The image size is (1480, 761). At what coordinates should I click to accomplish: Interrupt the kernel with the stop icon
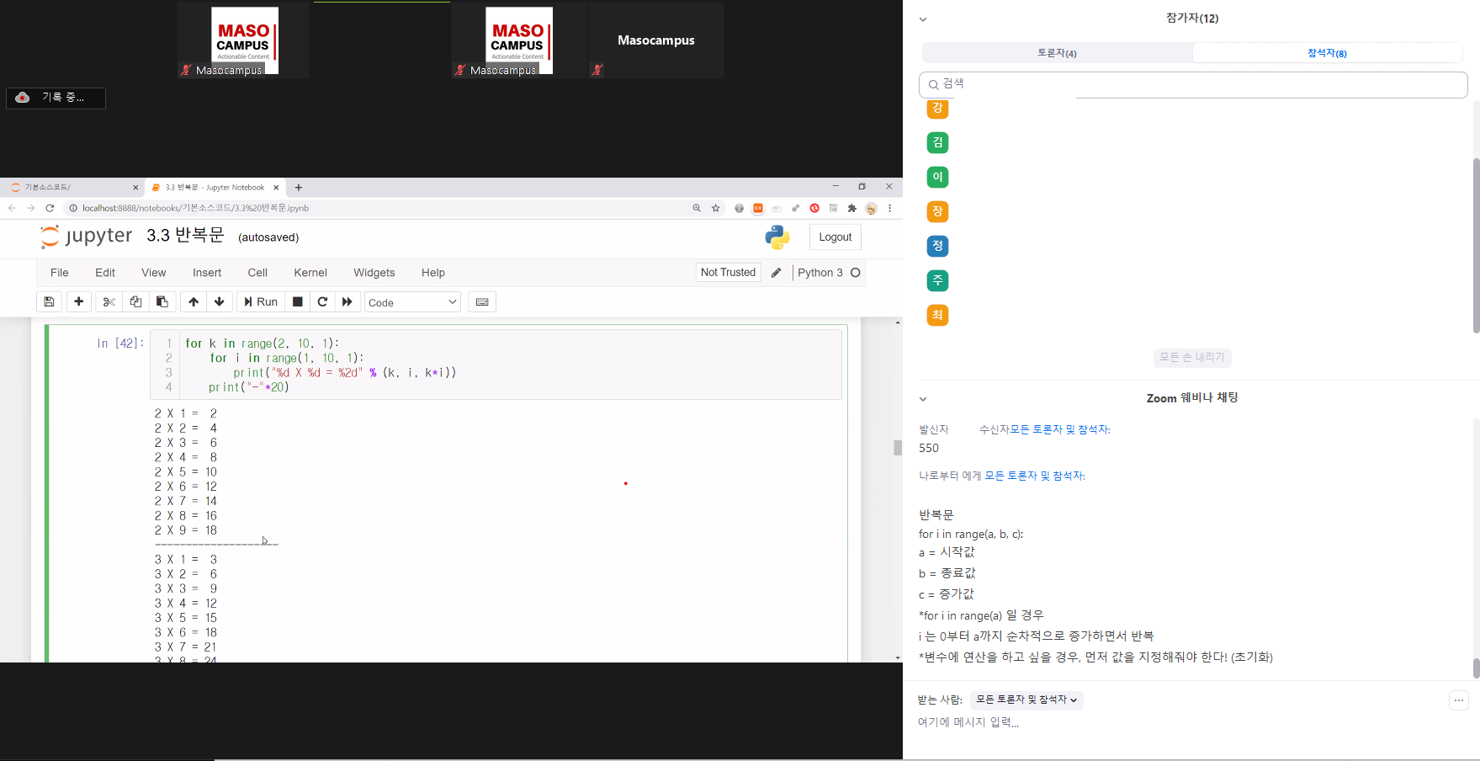[297, 302]
